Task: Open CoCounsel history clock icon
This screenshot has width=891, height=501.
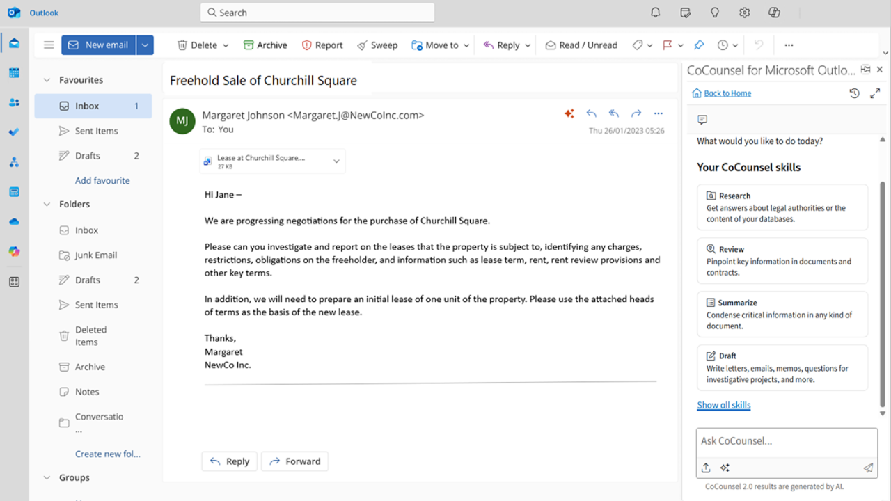Action: [854, 93]
